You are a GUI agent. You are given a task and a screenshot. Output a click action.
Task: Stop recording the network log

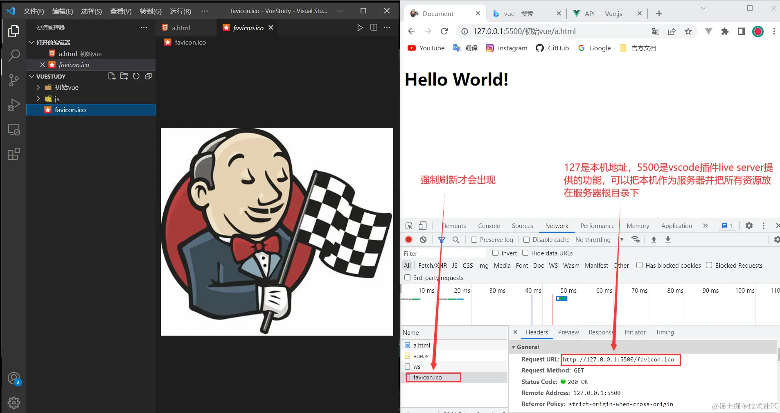408,240
